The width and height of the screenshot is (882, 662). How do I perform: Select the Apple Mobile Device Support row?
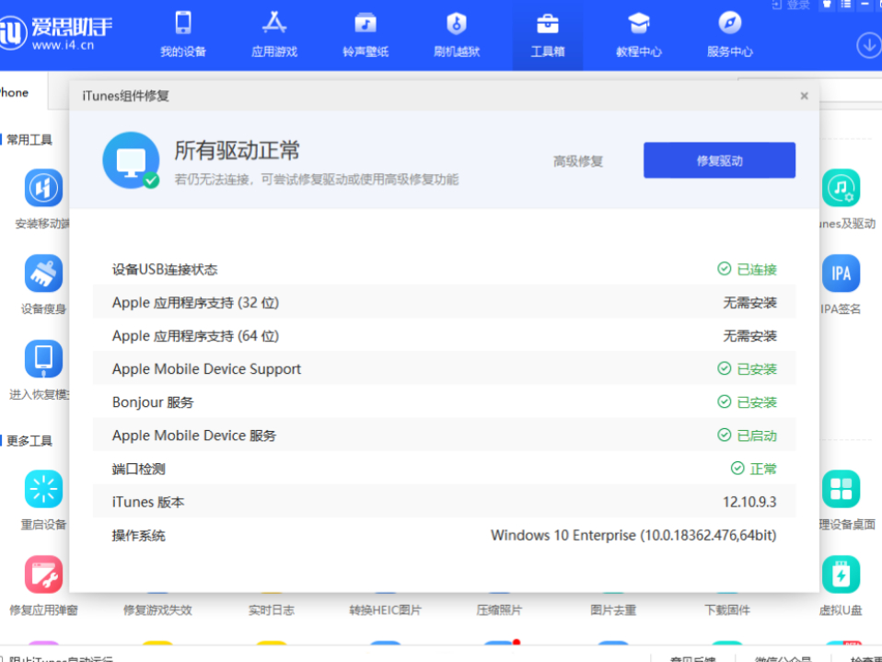445,368
